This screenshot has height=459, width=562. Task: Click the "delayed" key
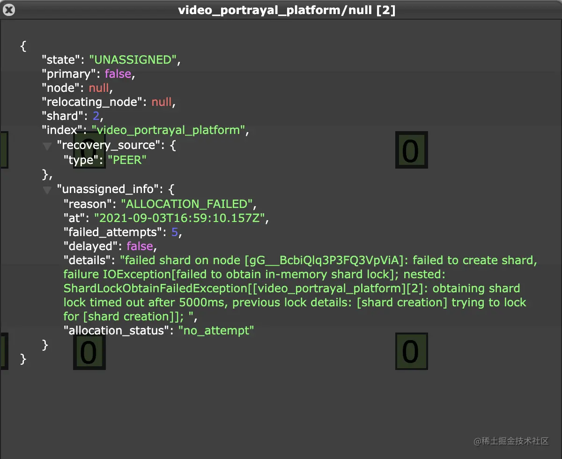91,246
